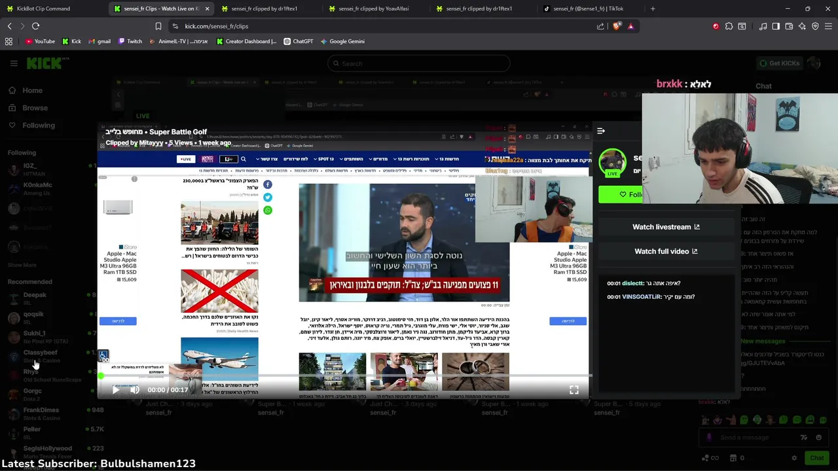Enter fullscreen mode for the clip
This screenshot has height=471, width=838.
point(574,390)
